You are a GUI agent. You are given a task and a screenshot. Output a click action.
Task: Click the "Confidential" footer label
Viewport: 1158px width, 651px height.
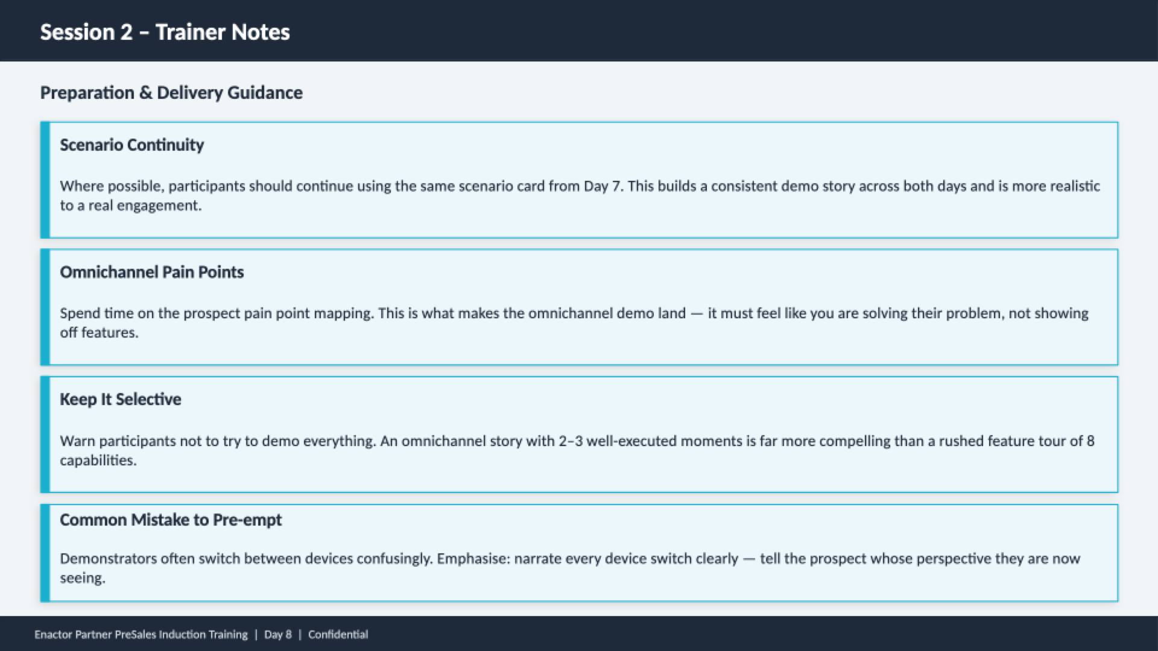(x=338, y=634)
